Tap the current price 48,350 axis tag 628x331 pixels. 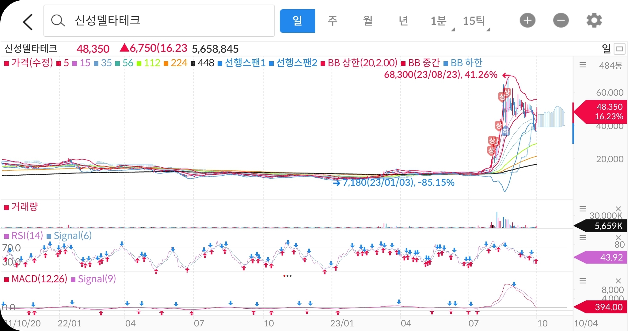click(601, 112)
